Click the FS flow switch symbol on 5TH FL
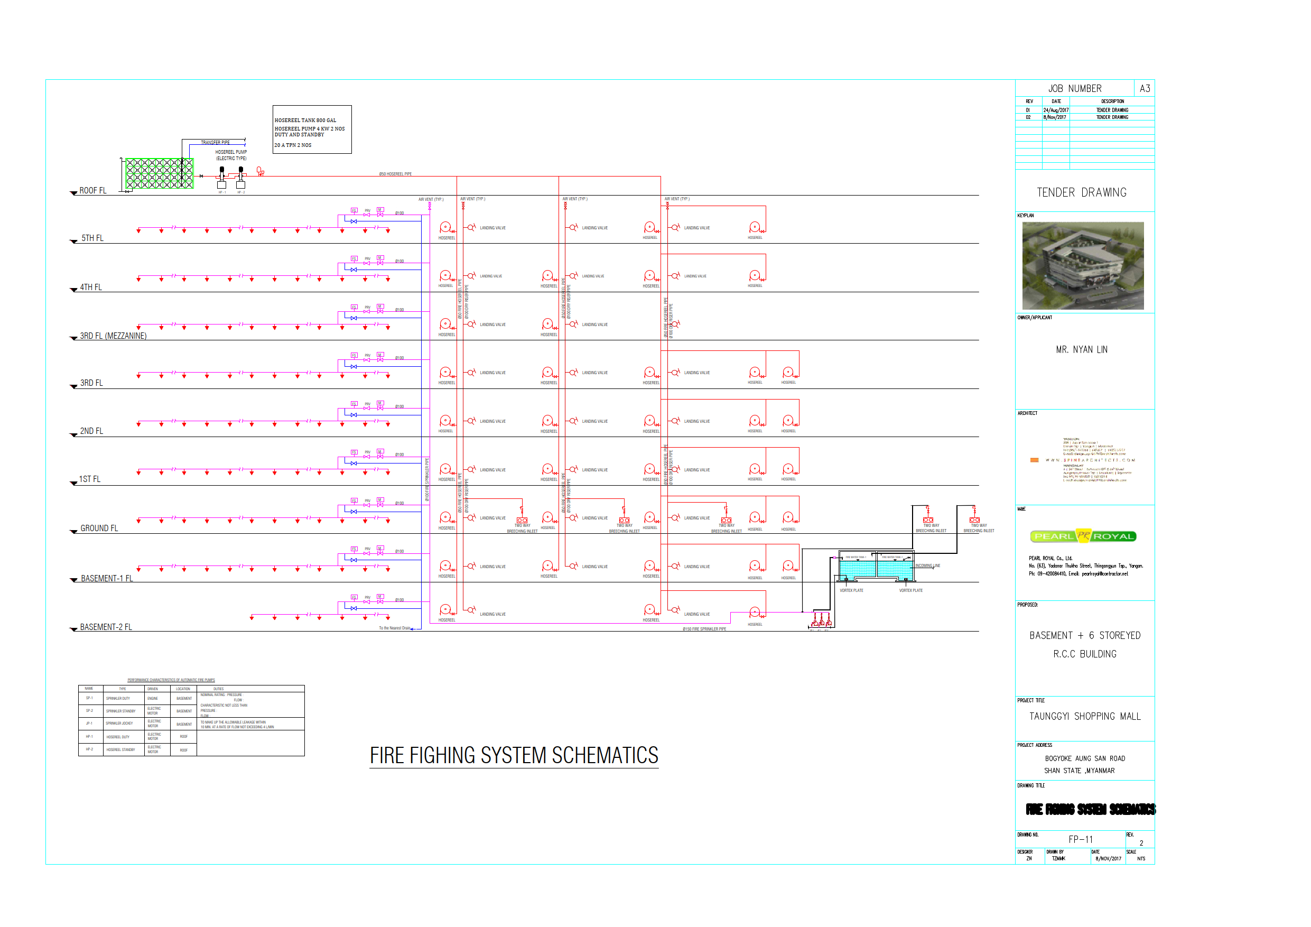This screenshot has height=927, width=1311. [x=354, y=210]
